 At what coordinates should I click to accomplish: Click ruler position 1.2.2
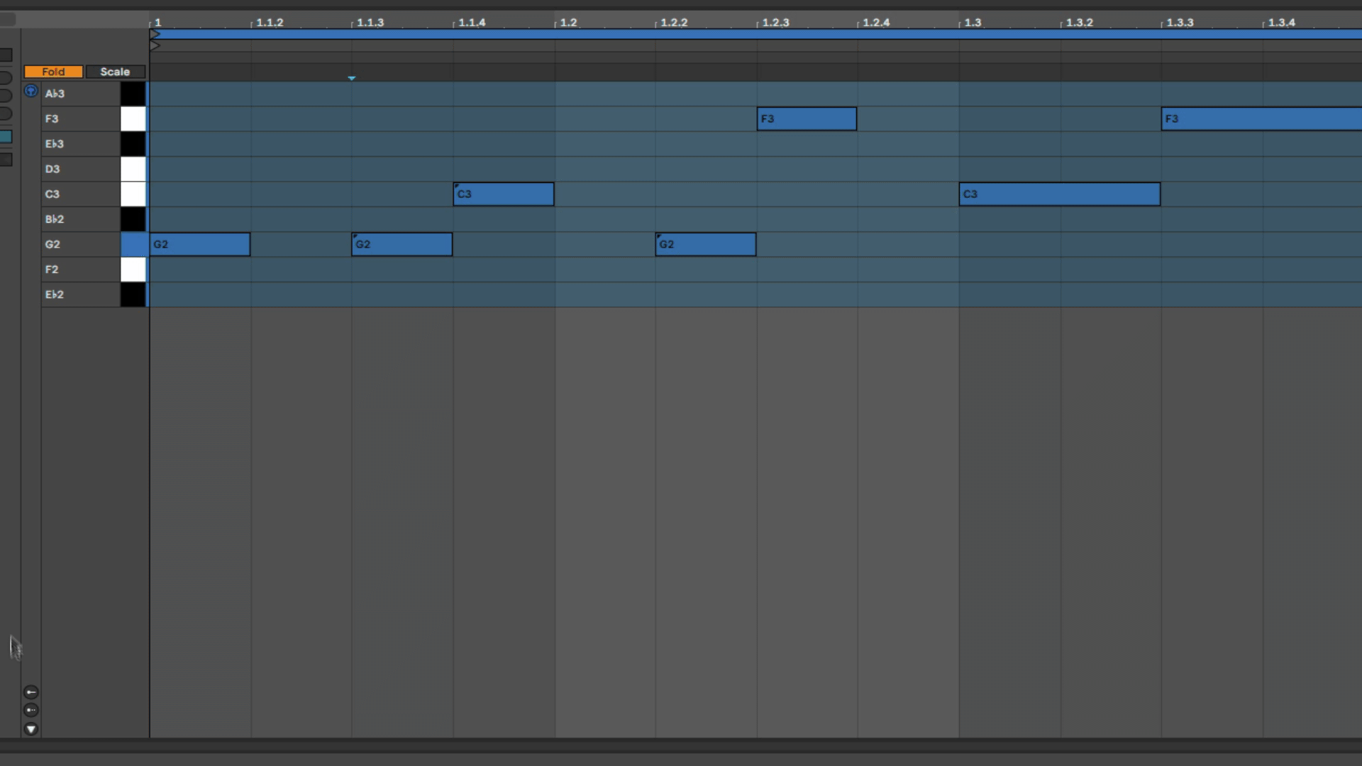[674, 23]
